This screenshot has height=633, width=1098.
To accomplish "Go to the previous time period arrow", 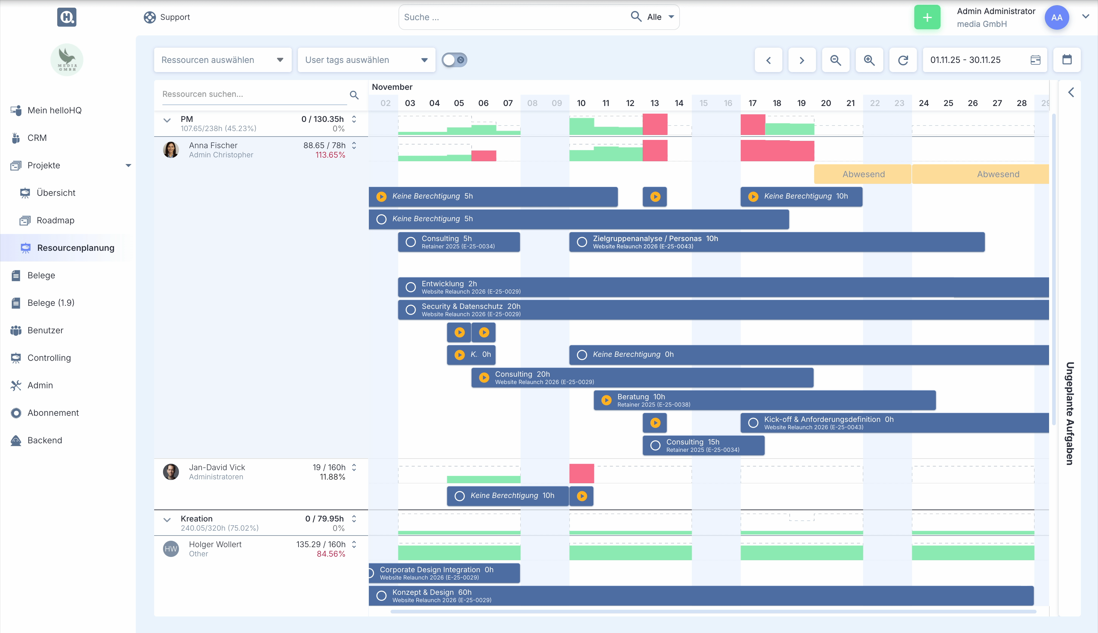I will (768, 60).
